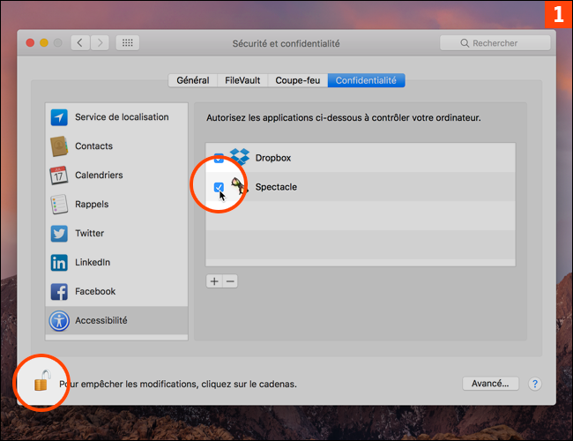The width and height of the screenshot is (573, 441).
Task: Switch to the FileVault tab
Action: (242, 80)
